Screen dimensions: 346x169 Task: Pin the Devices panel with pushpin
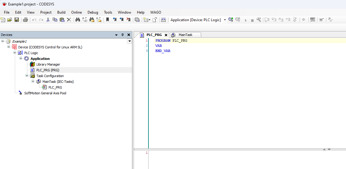point(123,35)
